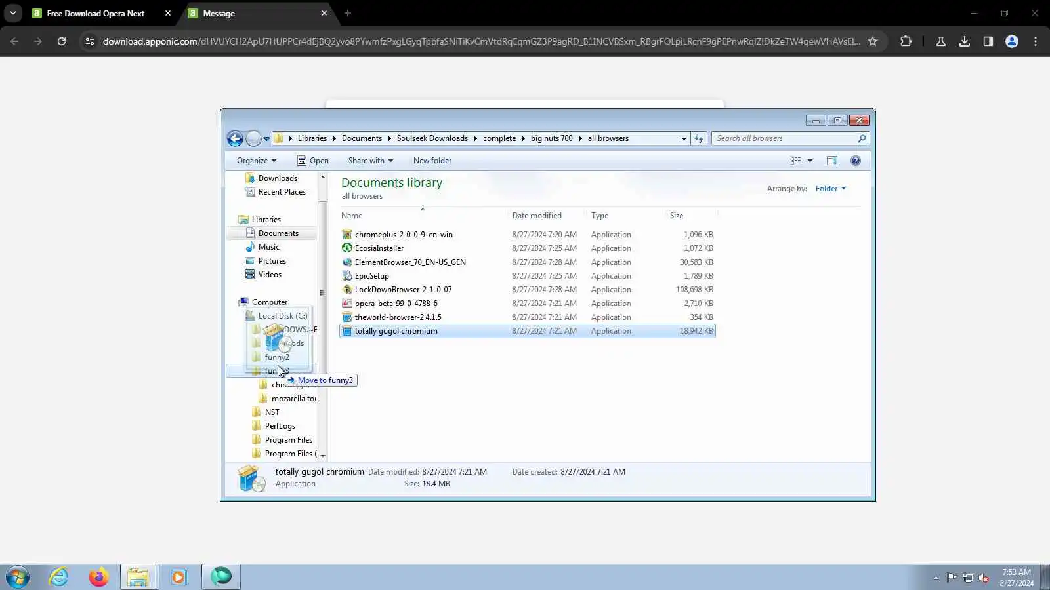Viewport: 1050px width, 590px height.
Task: Show hidden system tray icons
Action: (x=936, y=578)
